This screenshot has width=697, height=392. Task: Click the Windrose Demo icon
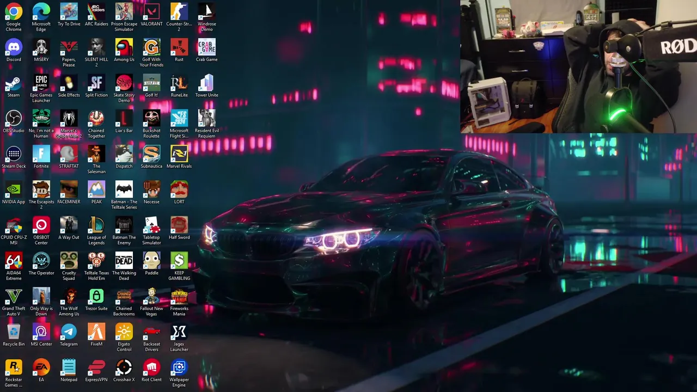click(x=207, y=11)
